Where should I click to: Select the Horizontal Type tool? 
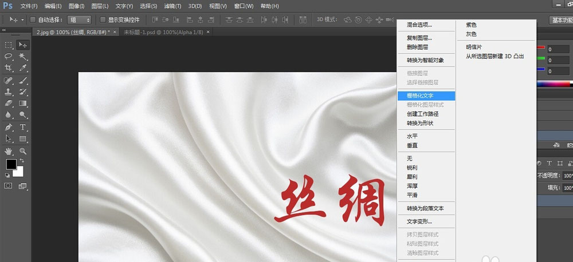(23, 128)
